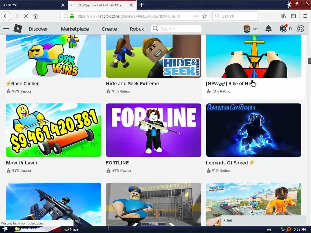Open the Mypal taskbar item
This screenshot has width=311, height=233.
(x=84, y=229)
